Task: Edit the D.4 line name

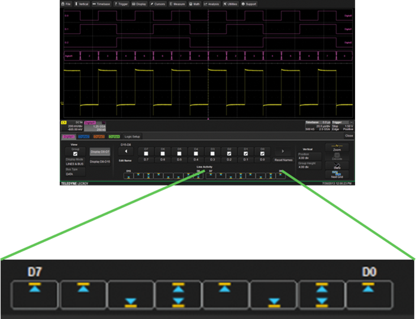Action: tap(196, 159)
